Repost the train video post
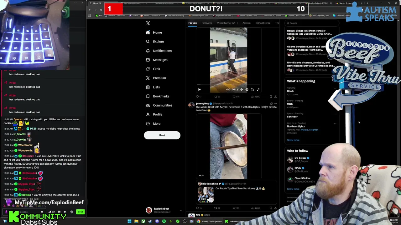The width and height of the screenshot is (401, 225). click(x=217, y=97)
